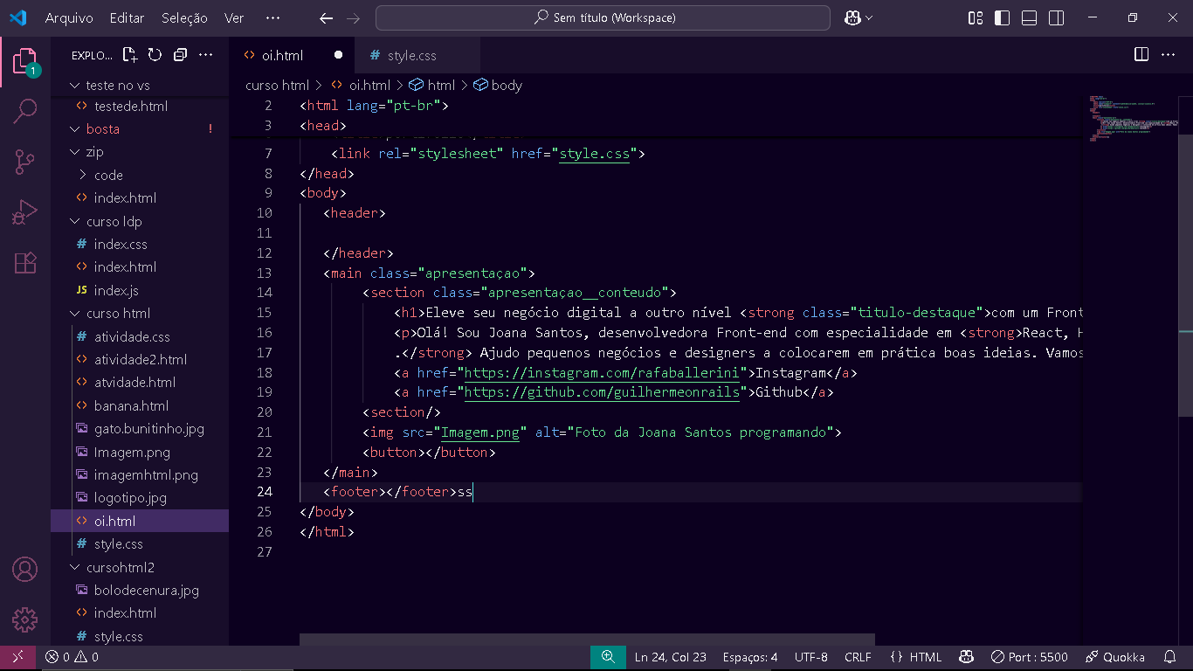Click the Refresh Explorer icon
Viewport: 1193px width, 671px height.
click(x=155, y=55)
